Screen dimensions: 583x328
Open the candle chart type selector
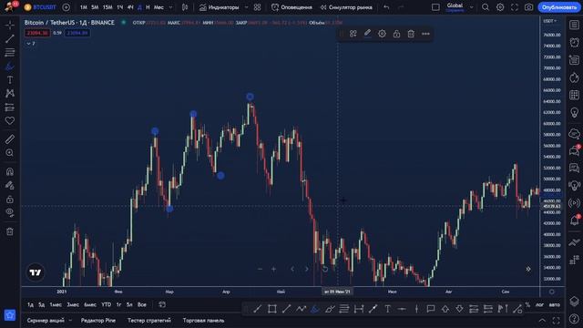[185, 7]
